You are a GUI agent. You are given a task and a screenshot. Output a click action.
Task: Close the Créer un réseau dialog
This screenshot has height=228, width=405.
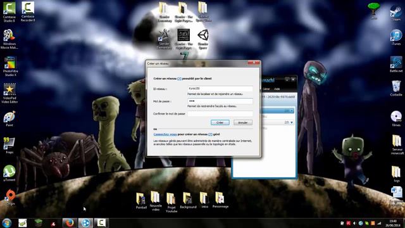253,63
